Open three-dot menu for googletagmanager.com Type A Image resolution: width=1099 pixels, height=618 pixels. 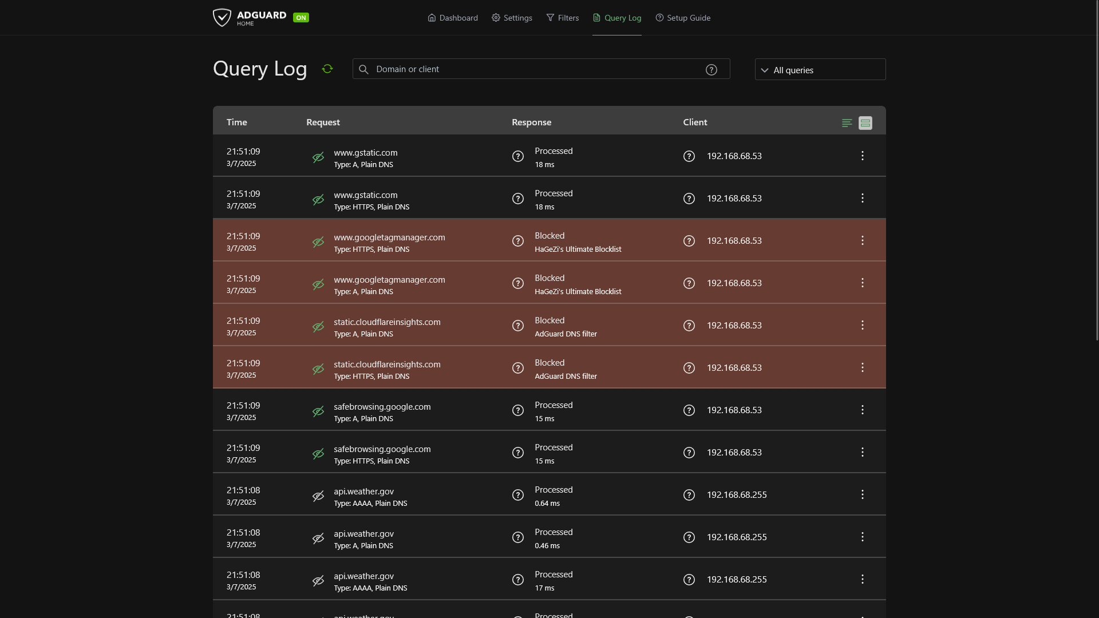(x=863, y=283)
